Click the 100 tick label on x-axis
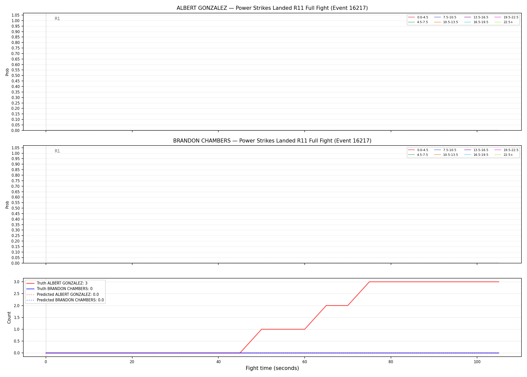The image size is (527, 377). (x=477, y=362)
